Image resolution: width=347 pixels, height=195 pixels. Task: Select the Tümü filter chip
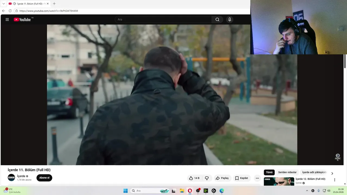coord(269,173)
